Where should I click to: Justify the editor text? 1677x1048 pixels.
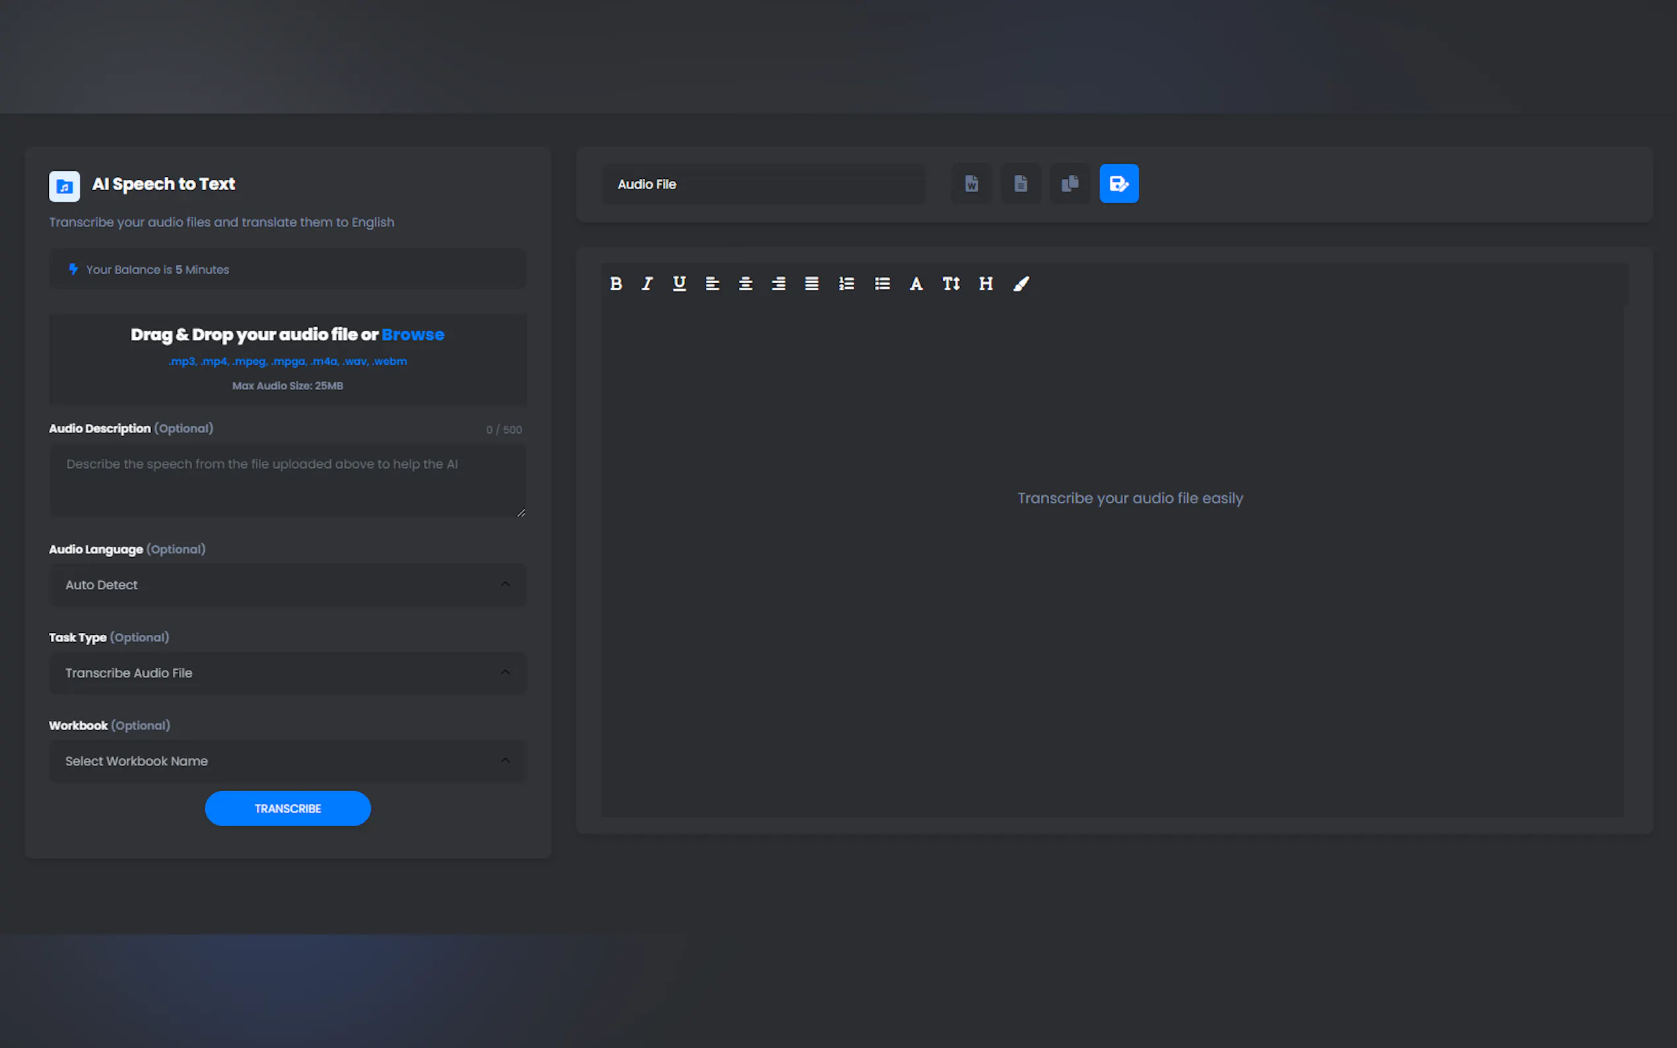(812, 284)
